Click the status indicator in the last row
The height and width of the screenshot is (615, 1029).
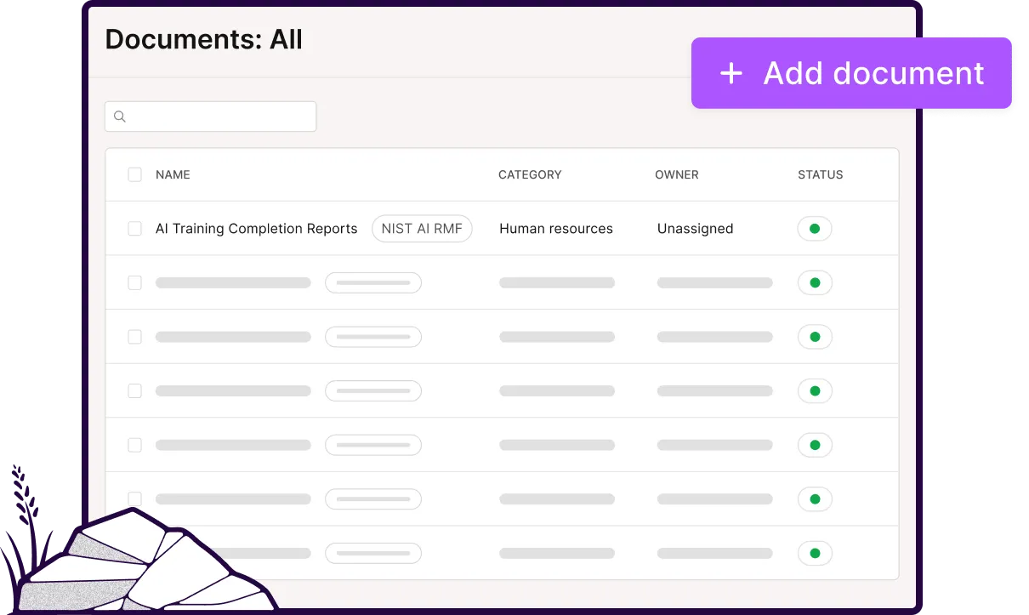point(815,553)
